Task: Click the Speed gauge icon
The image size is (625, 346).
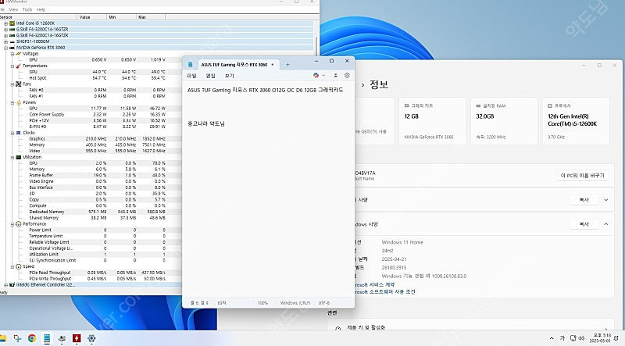Action: pyautogui.click(x=18, y=266)
